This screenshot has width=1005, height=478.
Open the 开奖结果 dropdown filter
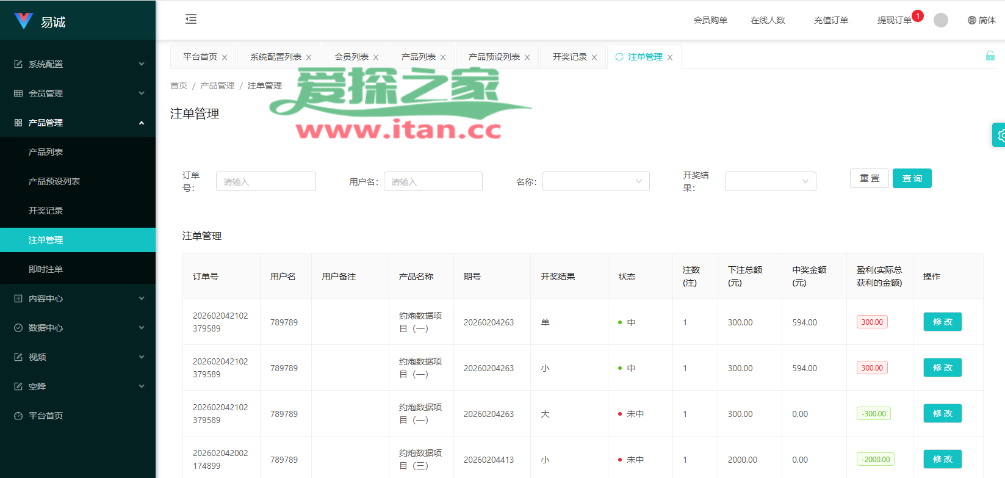(x=770, y=181)
